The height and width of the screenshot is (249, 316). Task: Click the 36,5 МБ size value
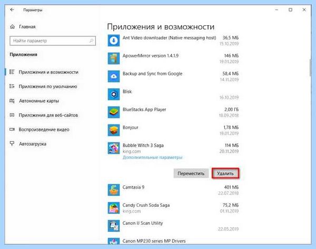[x=231, y=38]
